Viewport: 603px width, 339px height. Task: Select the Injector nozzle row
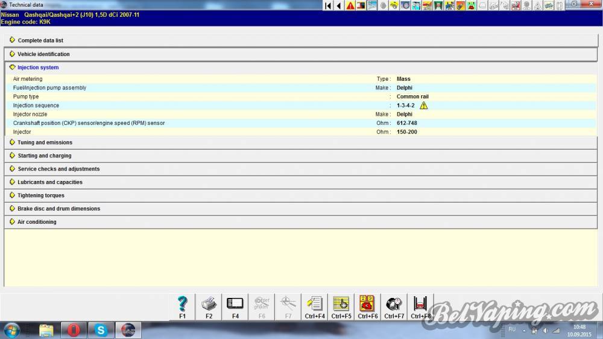tap(301, 114)
